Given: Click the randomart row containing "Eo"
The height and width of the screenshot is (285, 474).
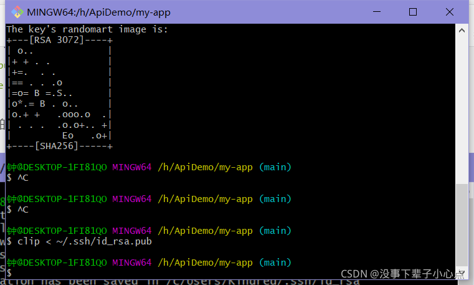Looking at the screenshot, I should tap(60, 135).
